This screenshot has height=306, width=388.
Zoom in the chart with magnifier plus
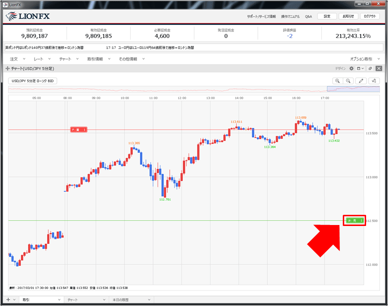pyautogui.click(x=337, y=81)
